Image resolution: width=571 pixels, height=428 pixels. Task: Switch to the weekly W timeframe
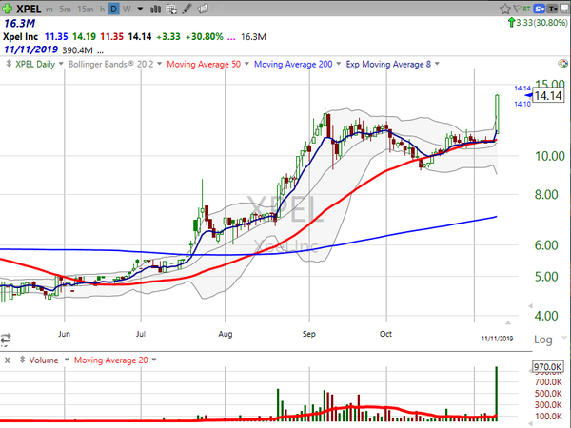tap(127, 10)
